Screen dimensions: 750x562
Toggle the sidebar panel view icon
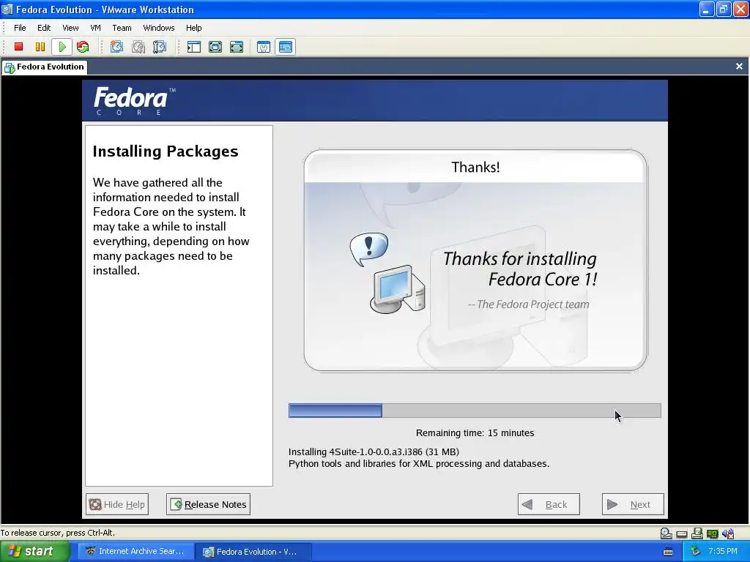coord(193,47)
